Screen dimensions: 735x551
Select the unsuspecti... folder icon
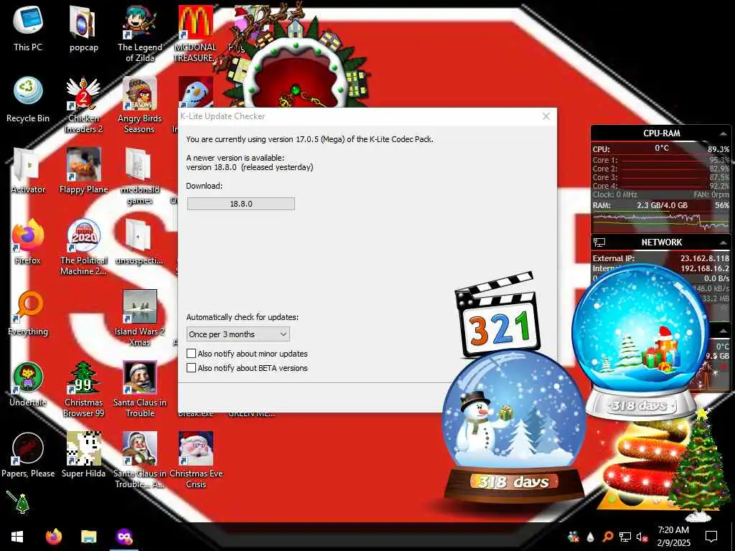140,242
